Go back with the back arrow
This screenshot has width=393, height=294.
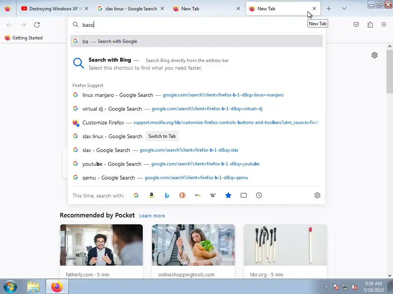[9, 25]
